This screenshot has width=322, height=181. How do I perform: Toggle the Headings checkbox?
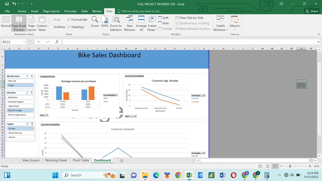pyautogui.click(x=68, y=27)
